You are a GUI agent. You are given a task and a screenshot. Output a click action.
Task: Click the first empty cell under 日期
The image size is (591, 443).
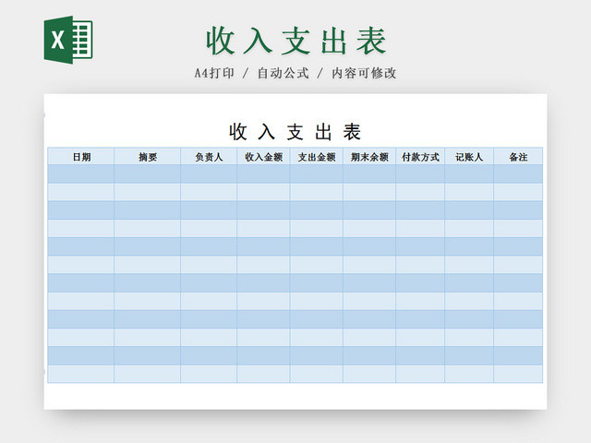81,174
